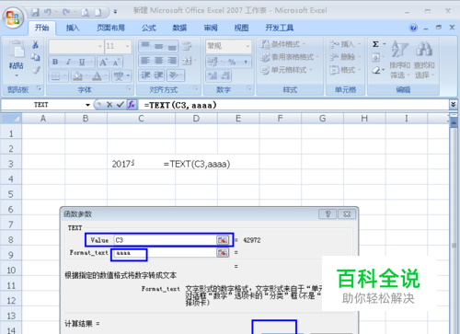Expand the formula bar
Screen dimensions: 460x334
pyautogui.click(x=454, y=105)
